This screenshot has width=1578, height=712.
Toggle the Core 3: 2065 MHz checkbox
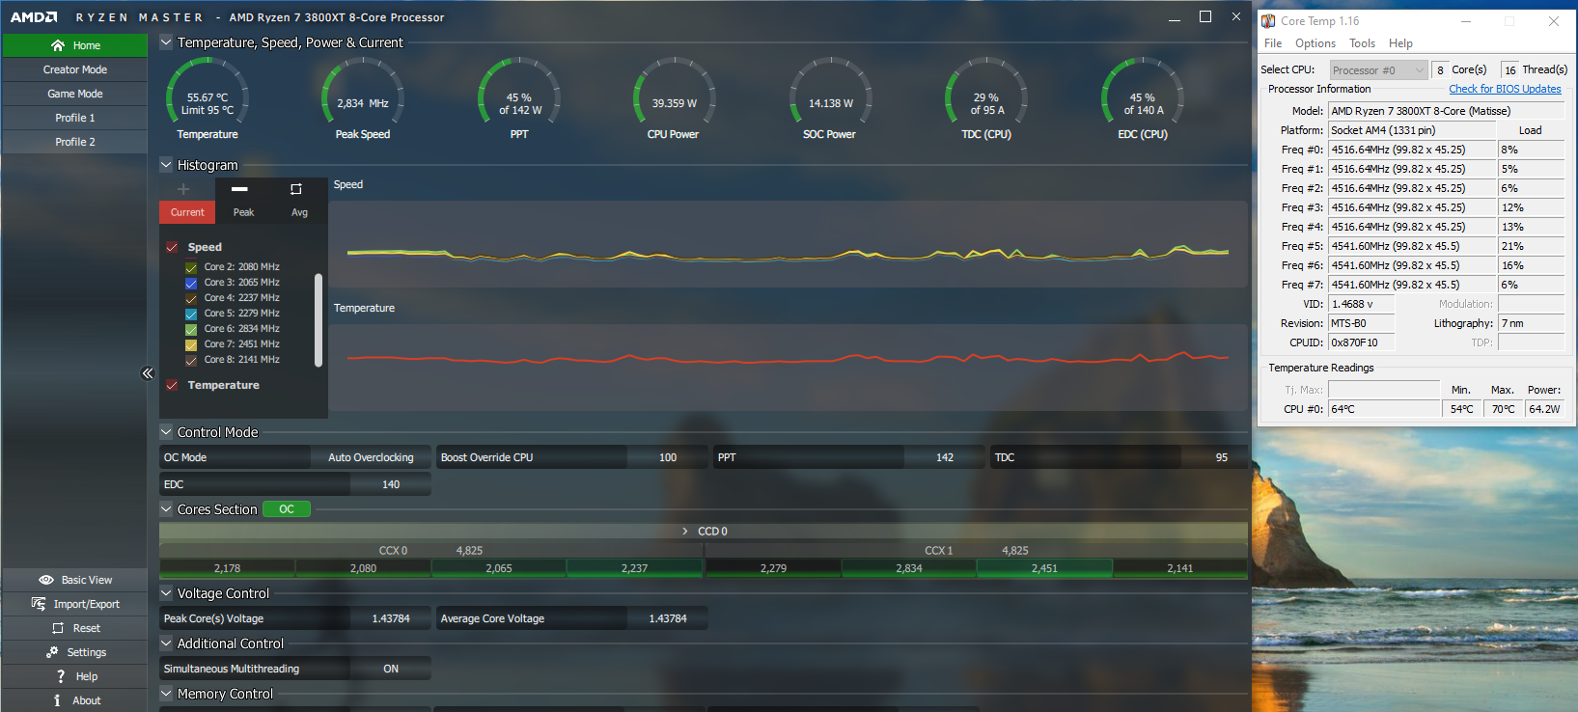[191, 283]
